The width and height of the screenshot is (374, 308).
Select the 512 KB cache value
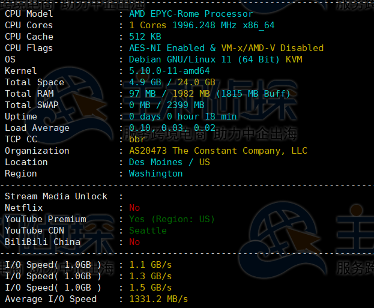click(x=145, y=37)
